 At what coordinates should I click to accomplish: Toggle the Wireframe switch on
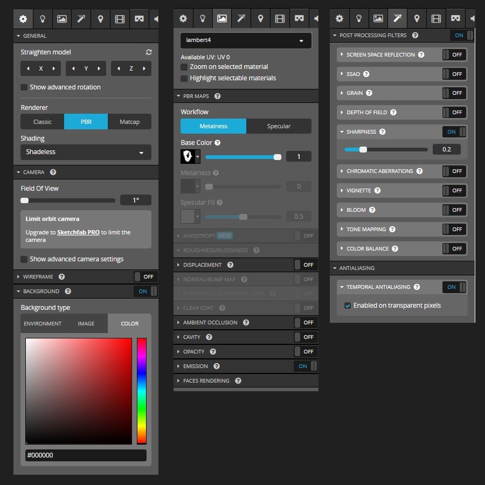pos(145,276)
